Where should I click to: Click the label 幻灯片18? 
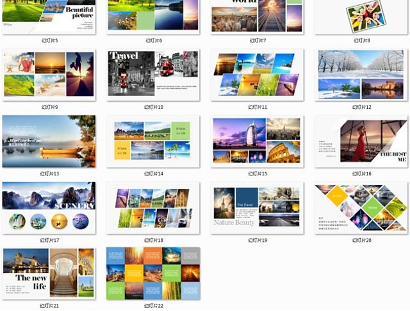click(x=154, y=240)
